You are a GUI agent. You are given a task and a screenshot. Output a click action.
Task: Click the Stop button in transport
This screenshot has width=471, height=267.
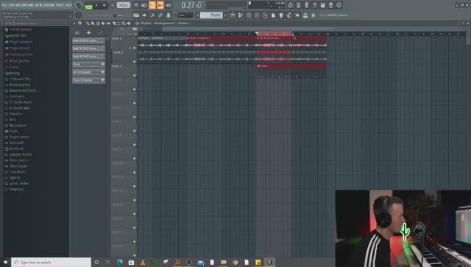[x=105, y=5]
